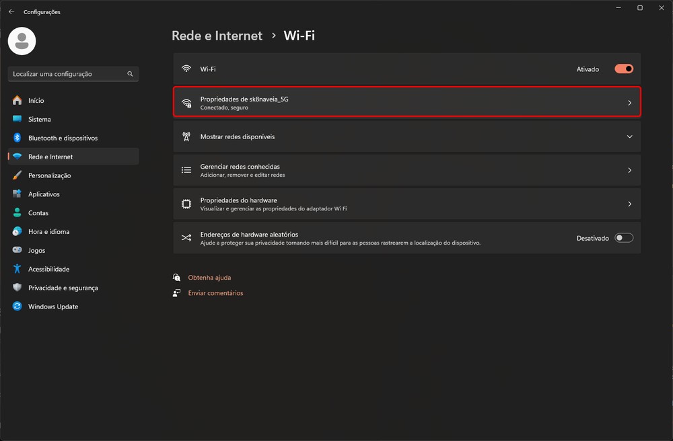673x441 pixels.
Task: Click the Enviar comentários link
Action: pos(215,293)
